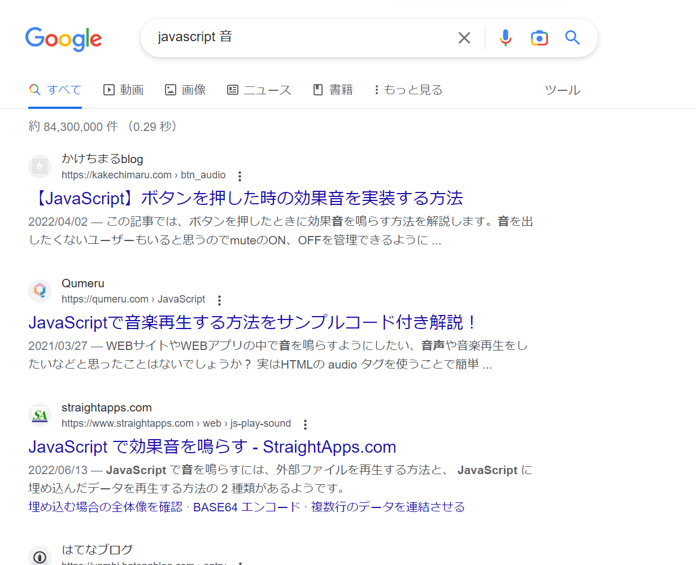Open the 書籍 results tab
Image resolution: width=696 pixels, height=565 pixels.
(x=332, y=90)
